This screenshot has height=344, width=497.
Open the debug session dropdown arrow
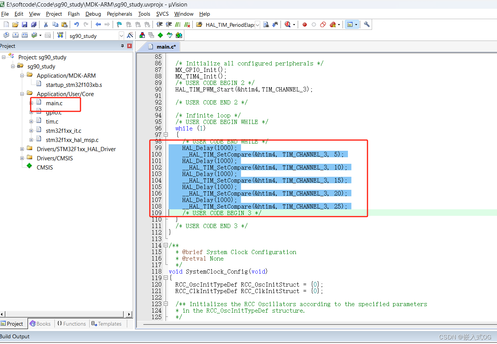(294, 24)
